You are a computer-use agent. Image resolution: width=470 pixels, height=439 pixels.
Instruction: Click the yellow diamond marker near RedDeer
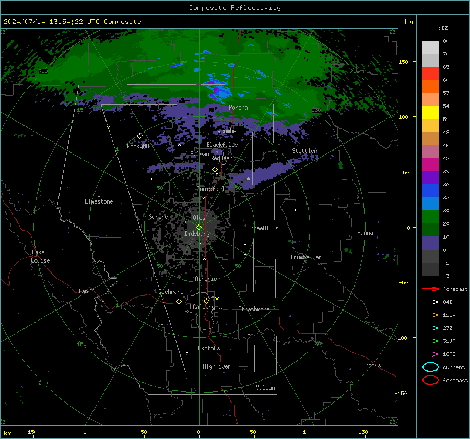215,170
